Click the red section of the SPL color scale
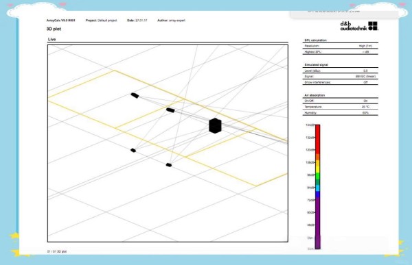412x265 pixels. click(317, 139)
